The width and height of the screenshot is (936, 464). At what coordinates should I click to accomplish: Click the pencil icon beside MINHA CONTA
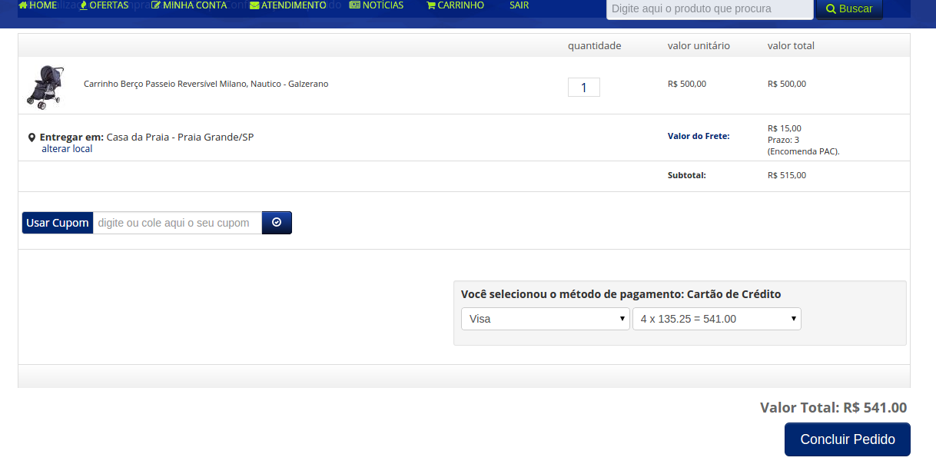tap(156, 5)
